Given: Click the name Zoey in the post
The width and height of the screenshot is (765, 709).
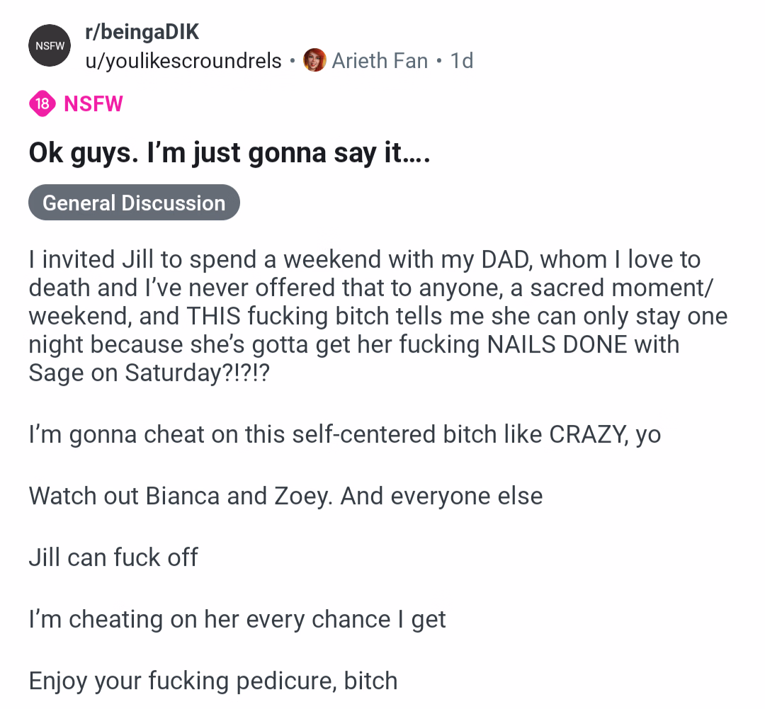Looking at the screenshot, I should (301, 496).
